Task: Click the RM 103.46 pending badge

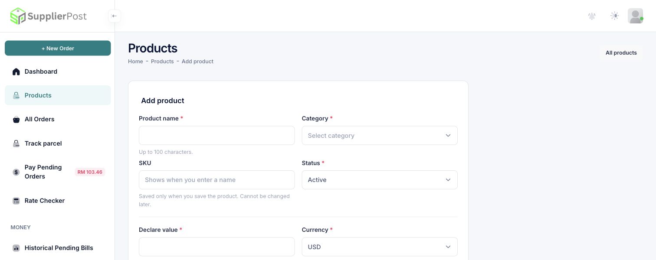Action: pos(90,172)
